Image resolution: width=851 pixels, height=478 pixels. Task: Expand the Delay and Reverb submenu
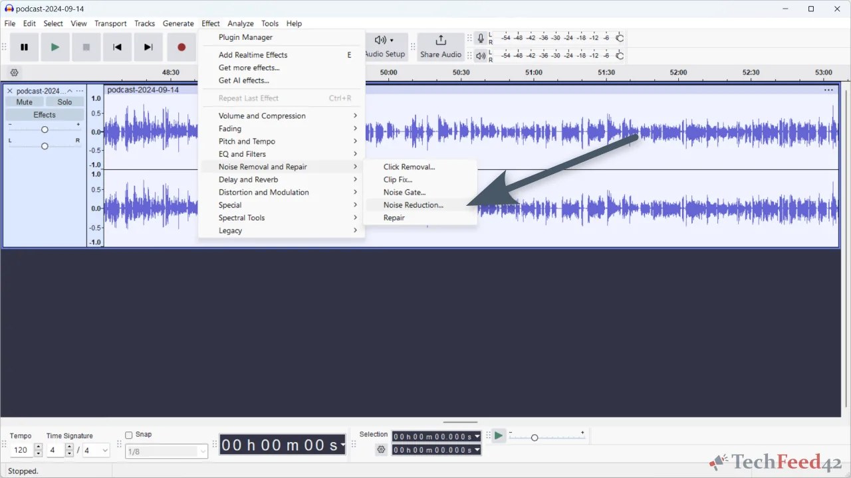[281, 179]
